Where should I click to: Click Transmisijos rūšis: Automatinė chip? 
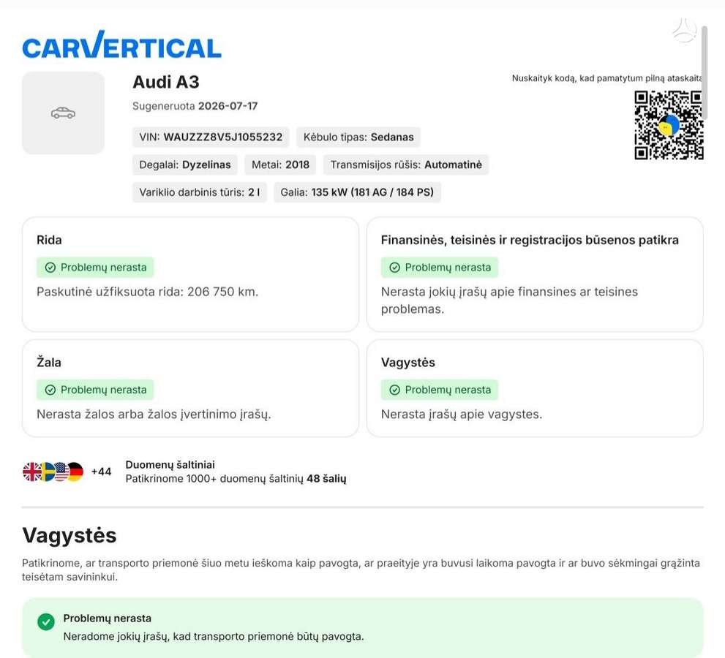click(x=406, y=164)
